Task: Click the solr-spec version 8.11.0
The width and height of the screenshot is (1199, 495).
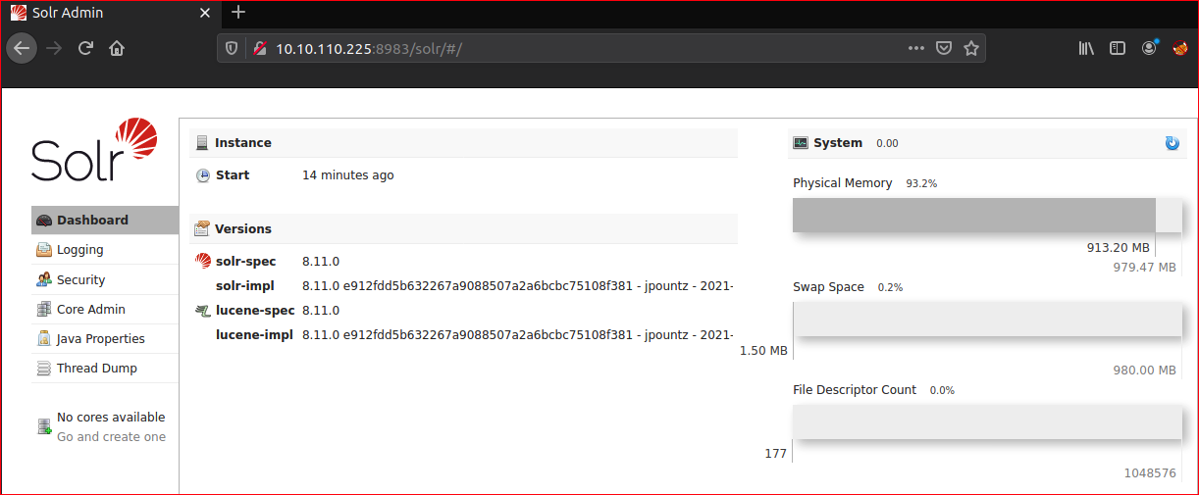Action: click(x=321, y=262)
